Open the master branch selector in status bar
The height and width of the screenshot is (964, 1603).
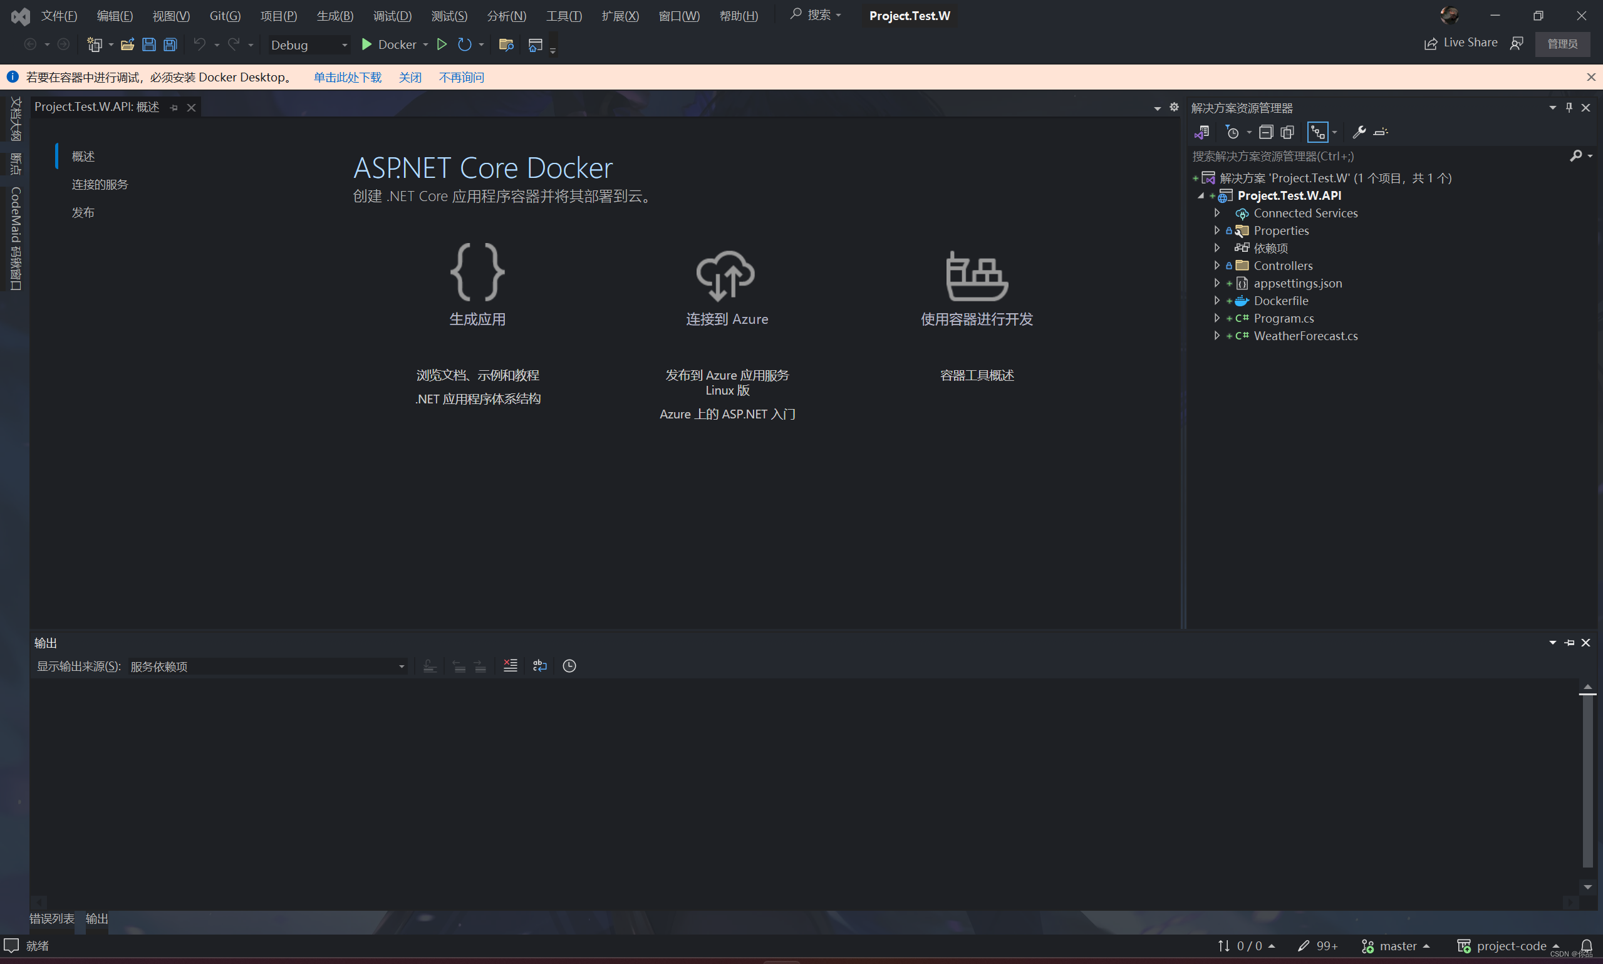(1395, 946)
